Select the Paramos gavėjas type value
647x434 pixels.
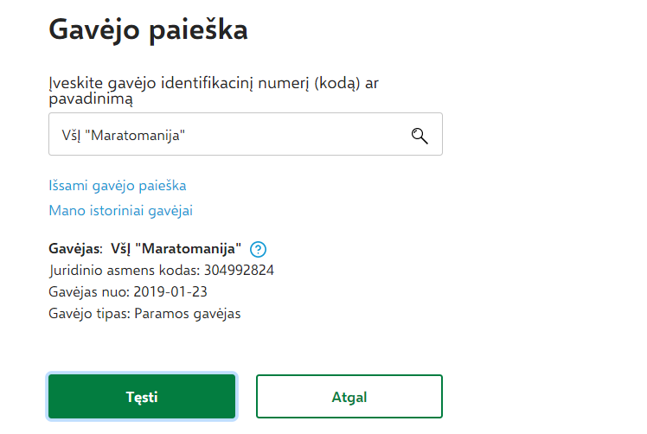point(188,314)
